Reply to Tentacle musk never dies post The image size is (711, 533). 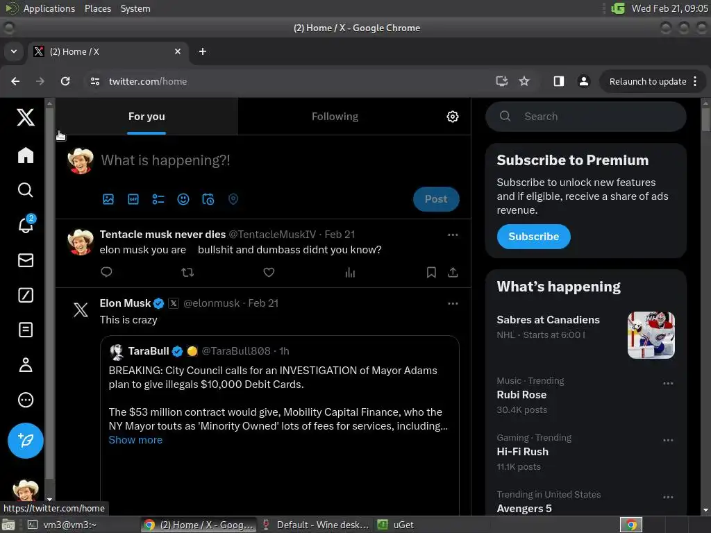[x=106, y=272]
